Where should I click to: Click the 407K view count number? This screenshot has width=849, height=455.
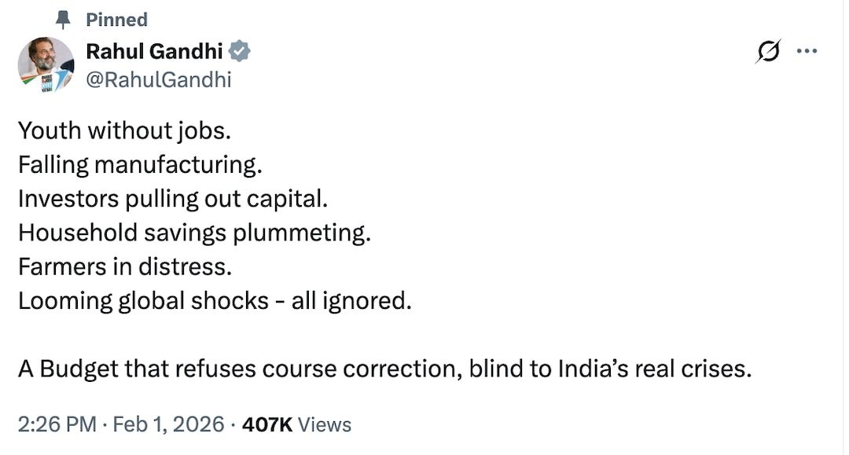(x=267, y=424)
